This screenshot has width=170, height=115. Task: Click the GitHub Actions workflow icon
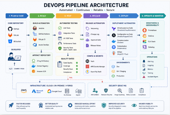(x=35, y=34)
